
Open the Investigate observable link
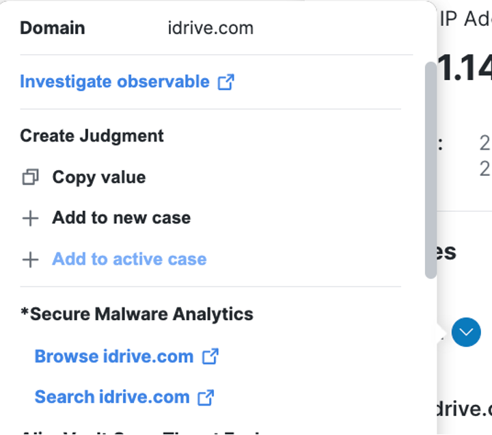114,82
